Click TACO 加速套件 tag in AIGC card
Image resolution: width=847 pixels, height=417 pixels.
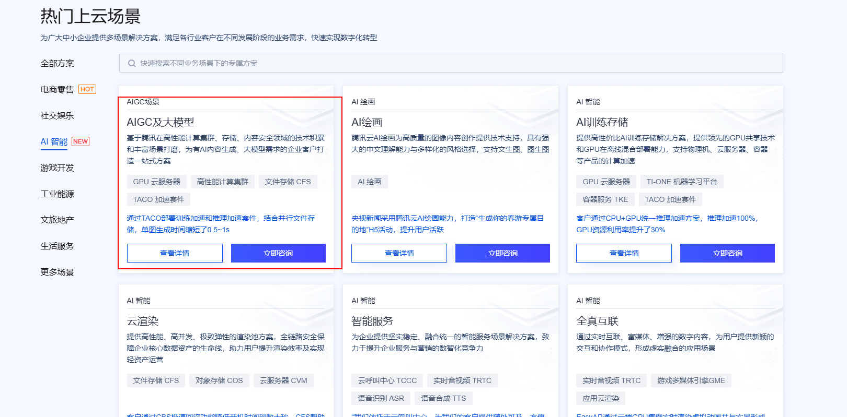(x=158, y=199)
